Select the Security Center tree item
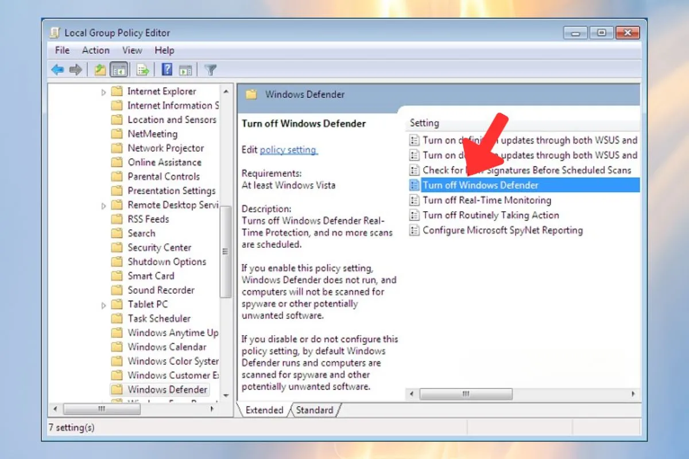This screenshot has height=459, width=689. pyautogui.click(x=158, y=247)
